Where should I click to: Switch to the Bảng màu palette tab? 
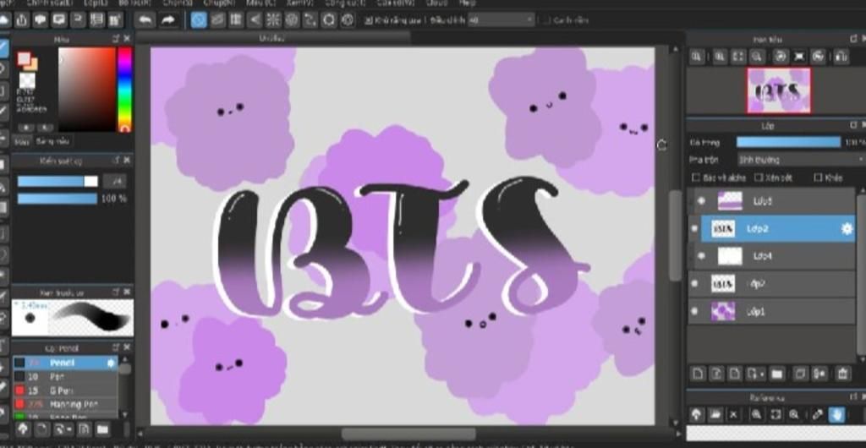tap(53, 141)
